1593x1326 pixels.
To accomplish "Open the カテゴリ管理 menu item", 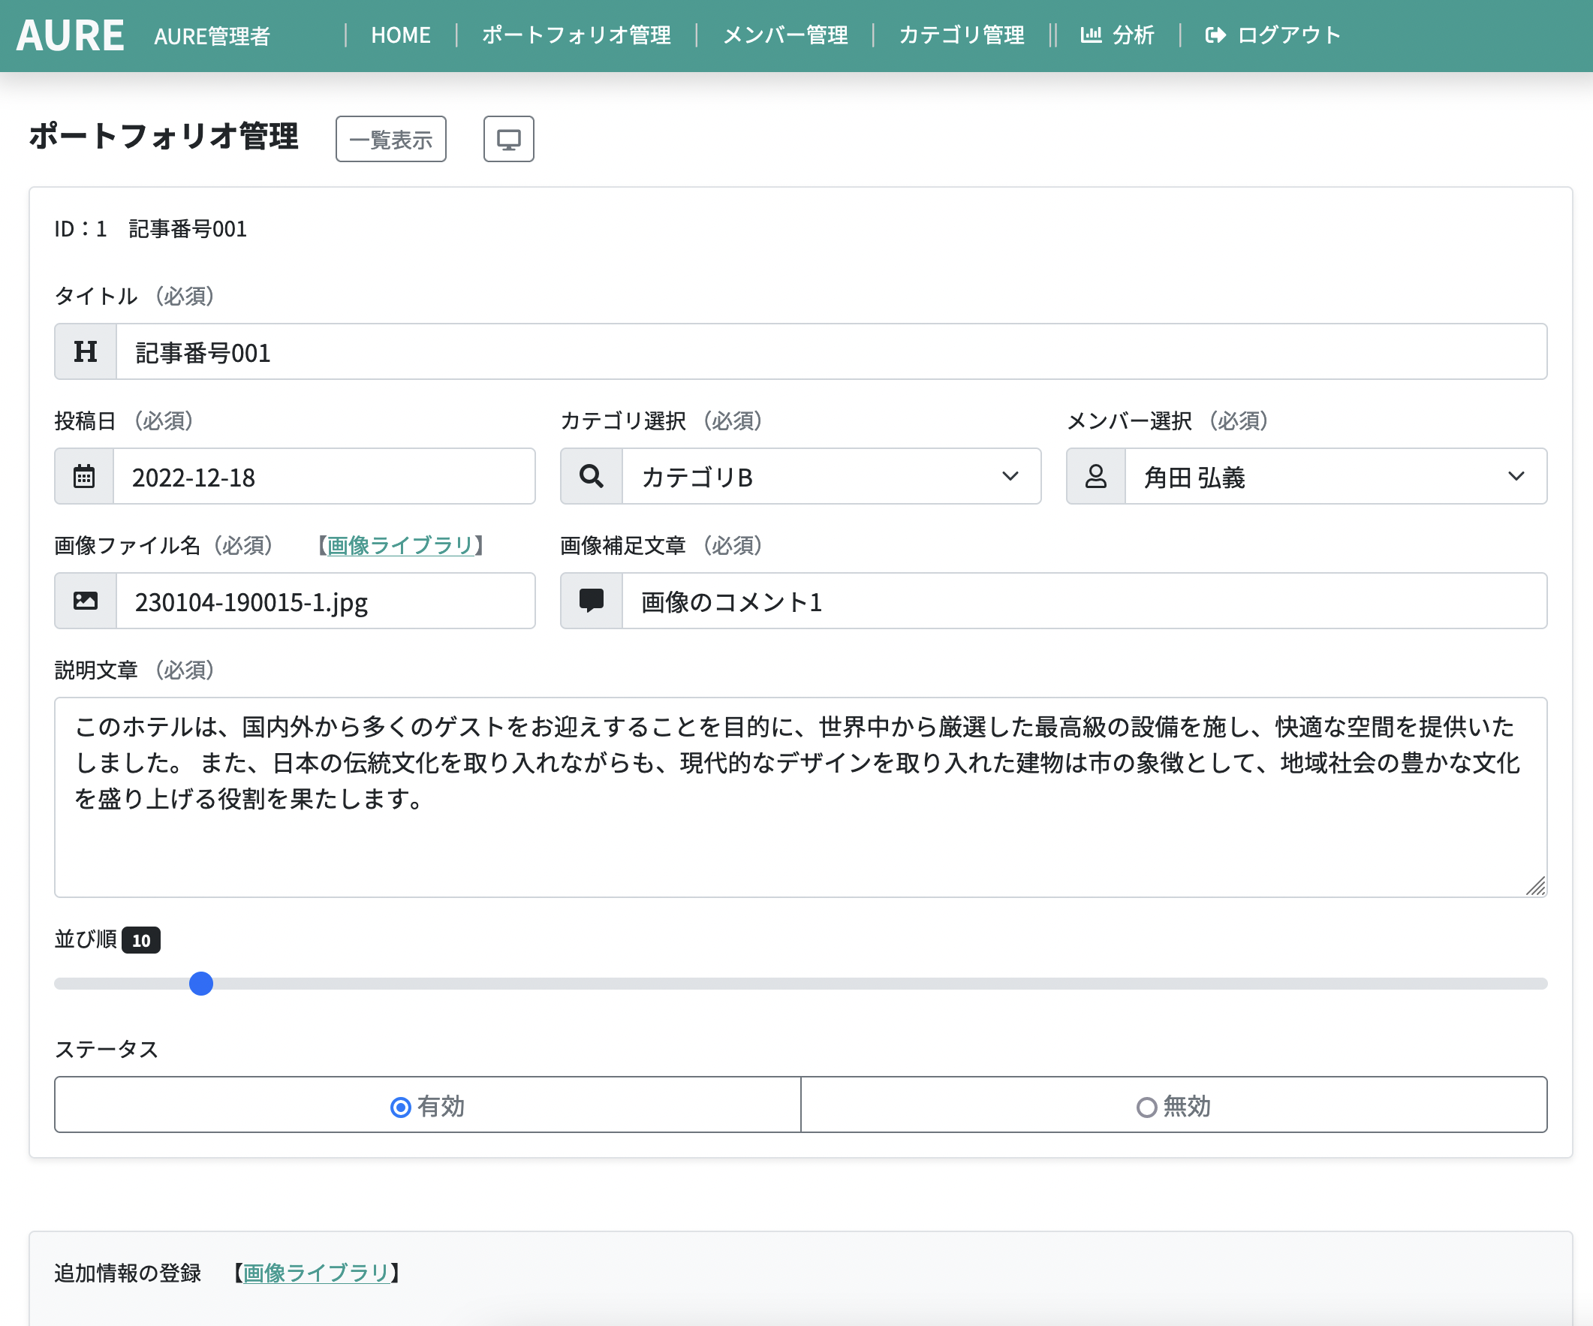I will [961, 35].
